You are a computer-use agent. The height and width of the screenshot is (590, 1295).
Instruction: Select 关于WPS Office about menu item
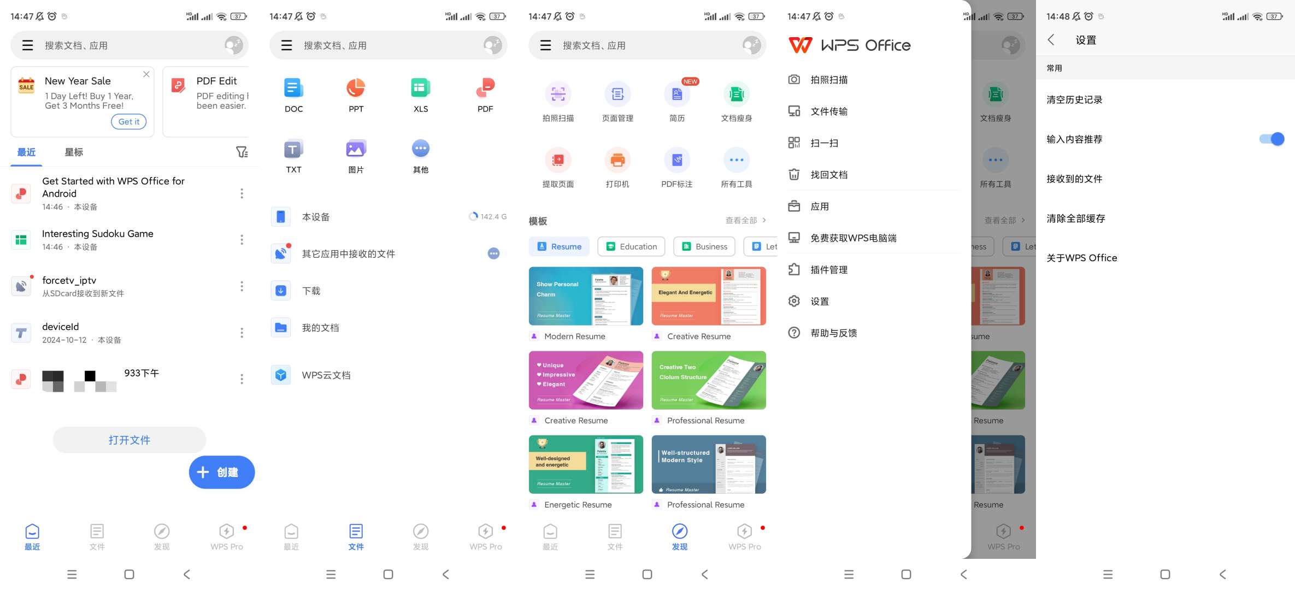(x=1083, y=258)
